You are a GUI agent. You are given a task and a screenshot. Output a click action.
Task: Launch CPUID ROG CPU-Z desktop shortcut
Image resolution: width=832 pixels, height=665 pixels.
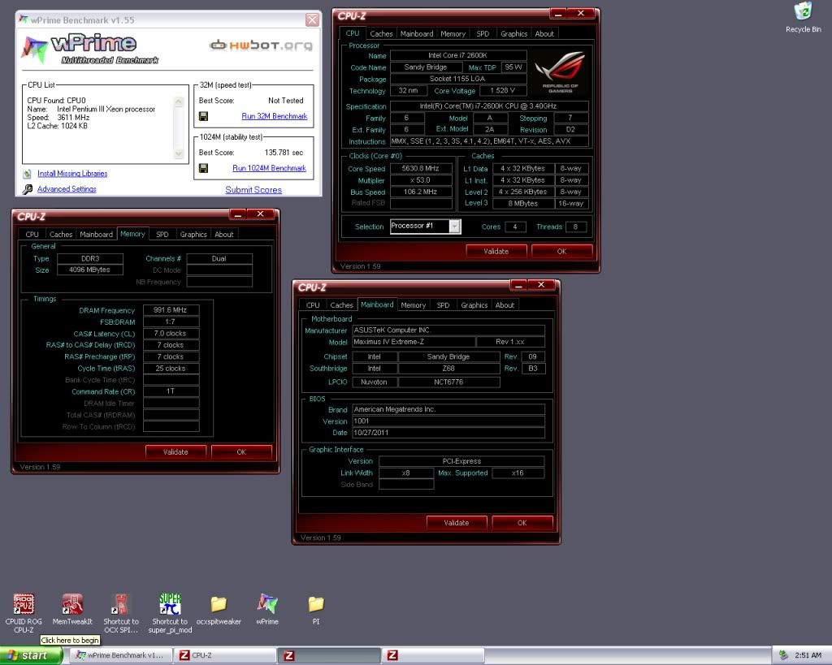(x=24, y=605)
